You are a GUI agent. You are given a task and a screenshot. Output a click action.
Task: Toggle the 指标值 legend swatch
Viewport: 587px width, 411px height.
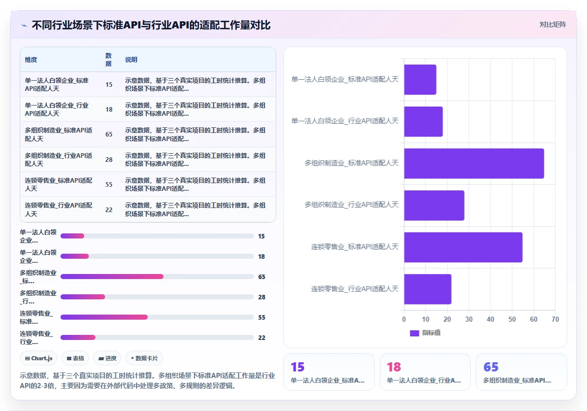[x=414, y=333]
